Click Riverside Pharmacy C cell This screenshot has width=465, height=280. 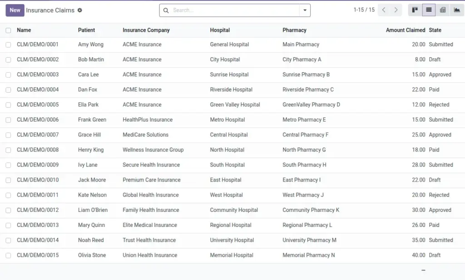(308, 89)
